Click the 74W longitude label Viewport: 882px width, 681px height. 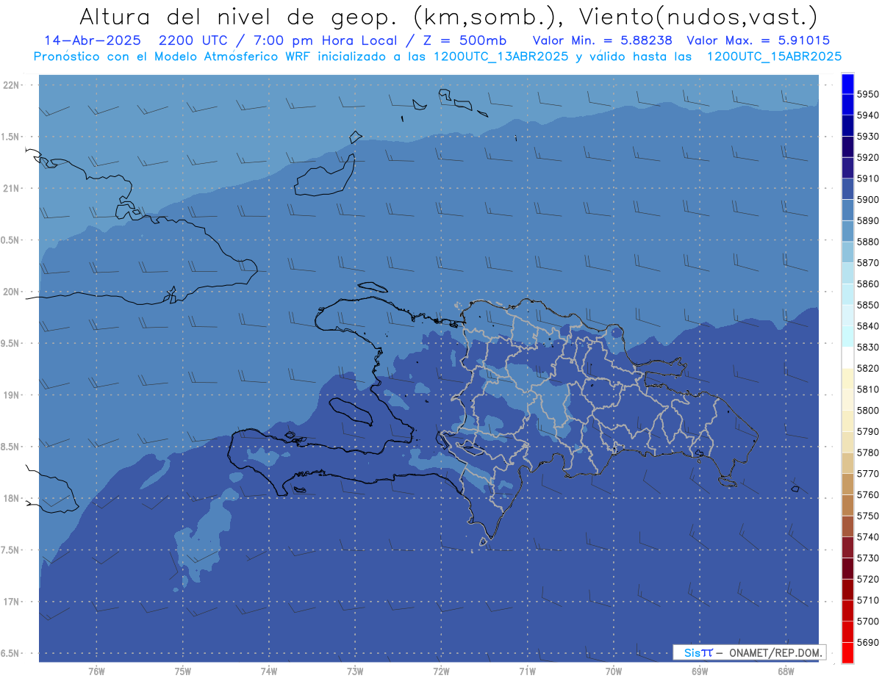[x=269, y=671]
